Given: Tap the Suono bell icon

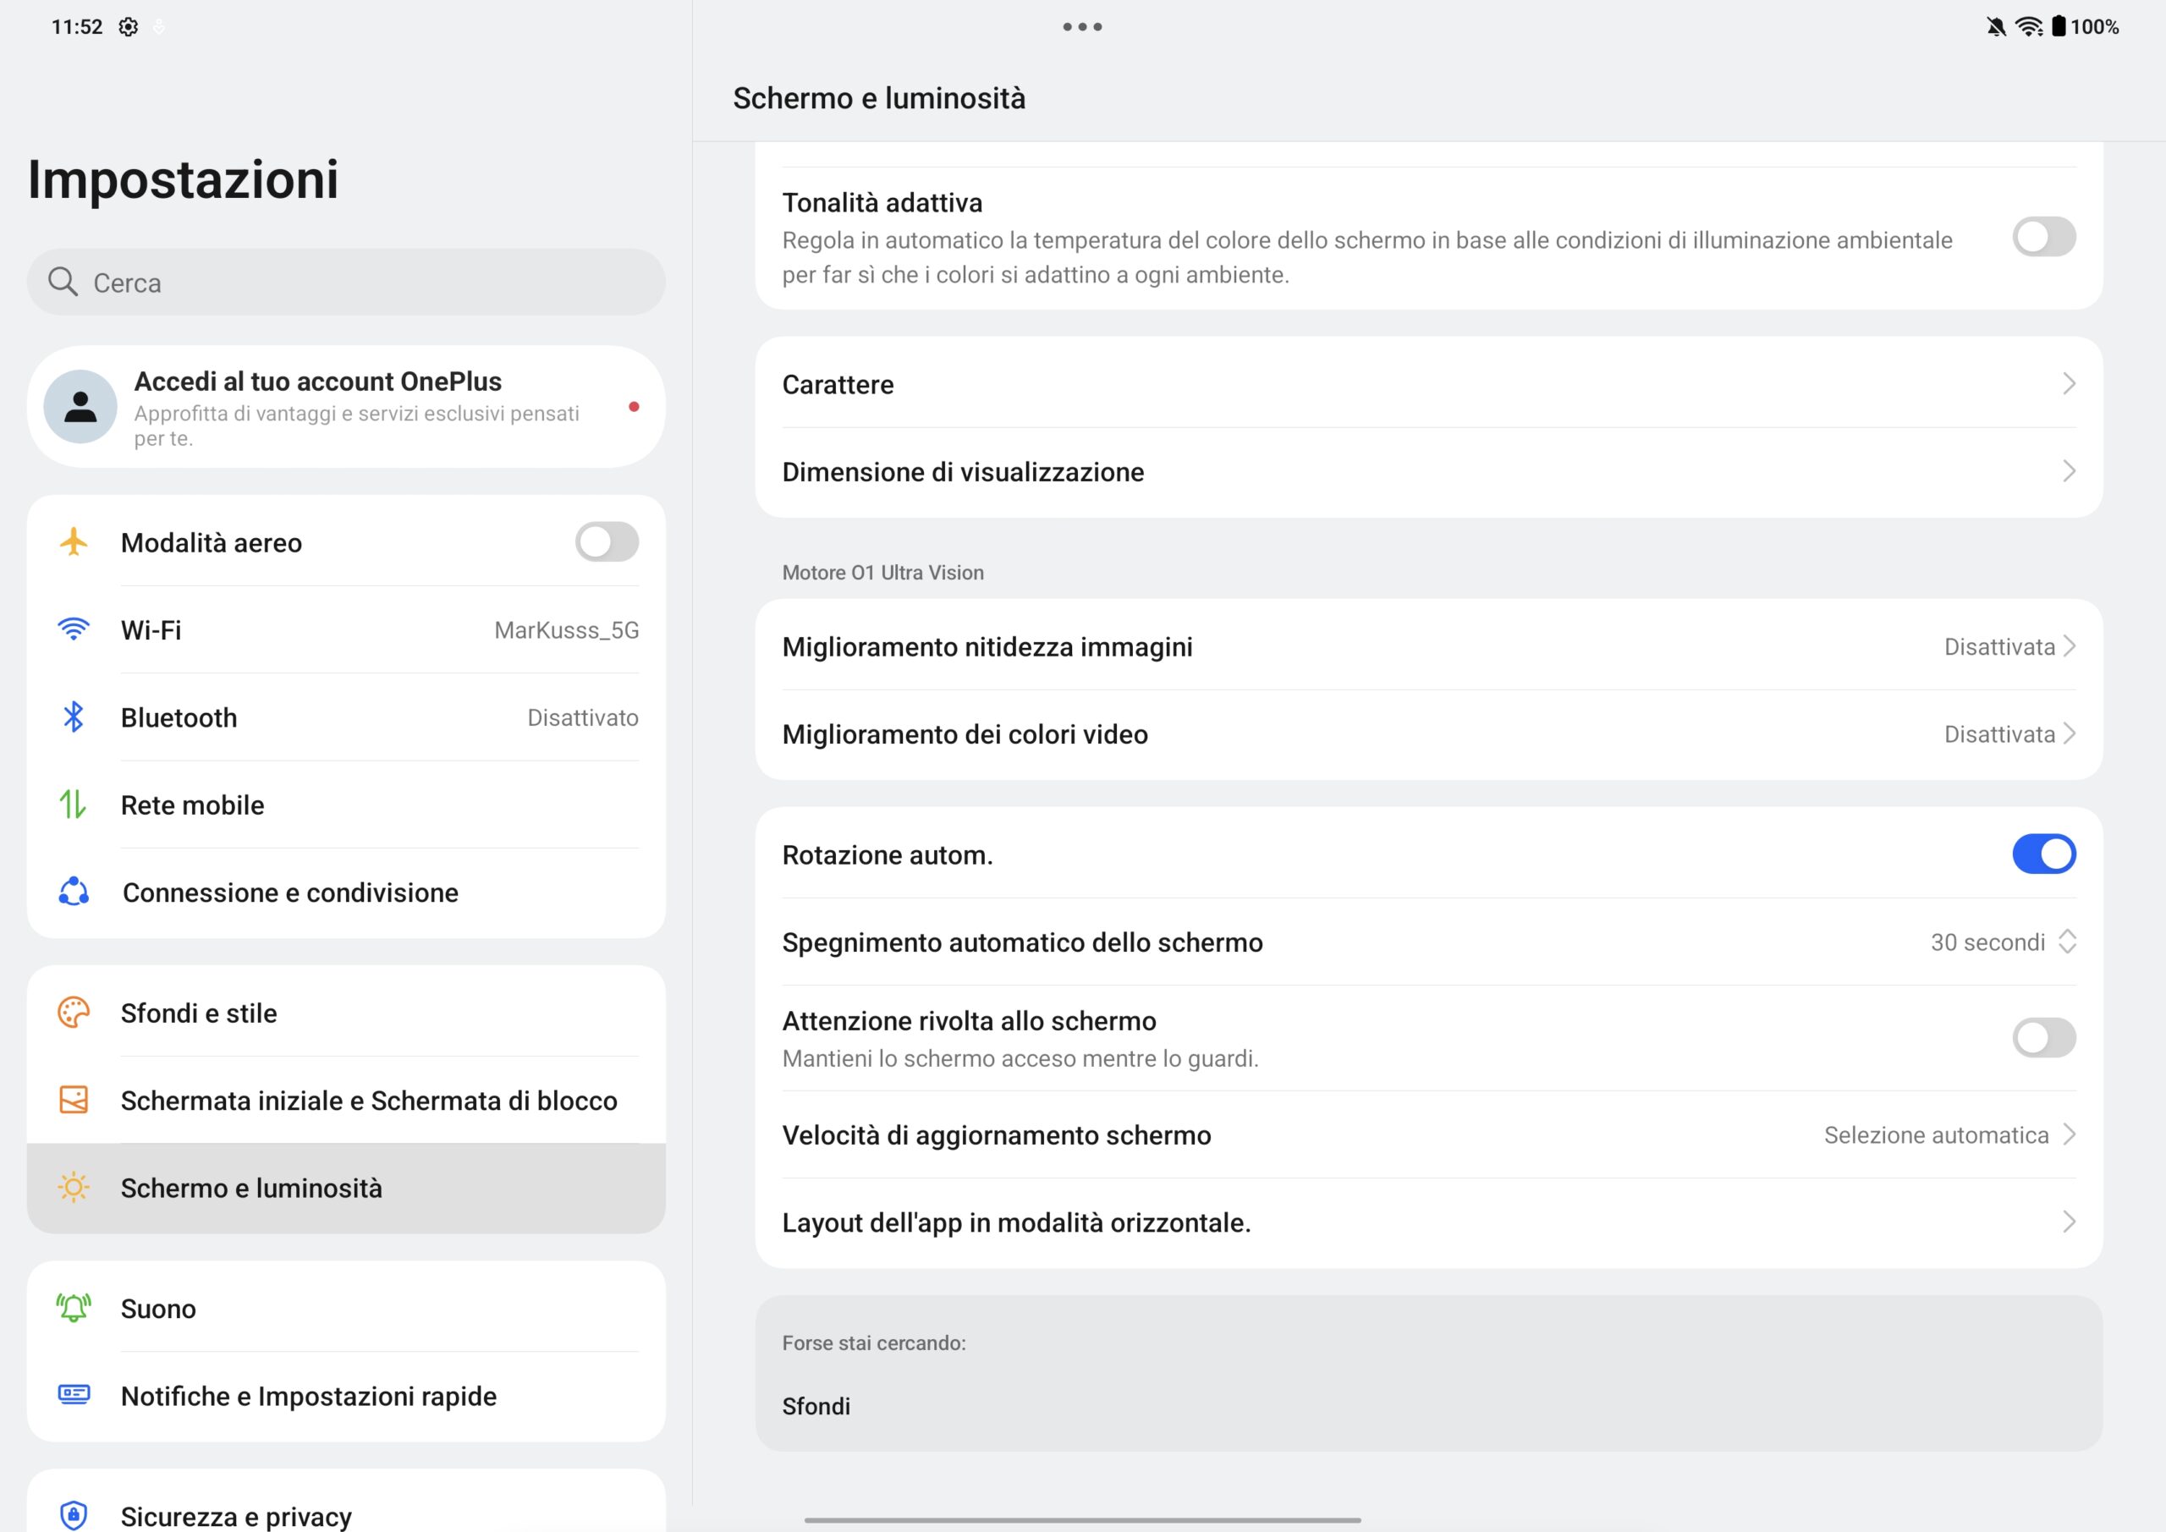Looking at the screenshot, I should coord(74,1309).
